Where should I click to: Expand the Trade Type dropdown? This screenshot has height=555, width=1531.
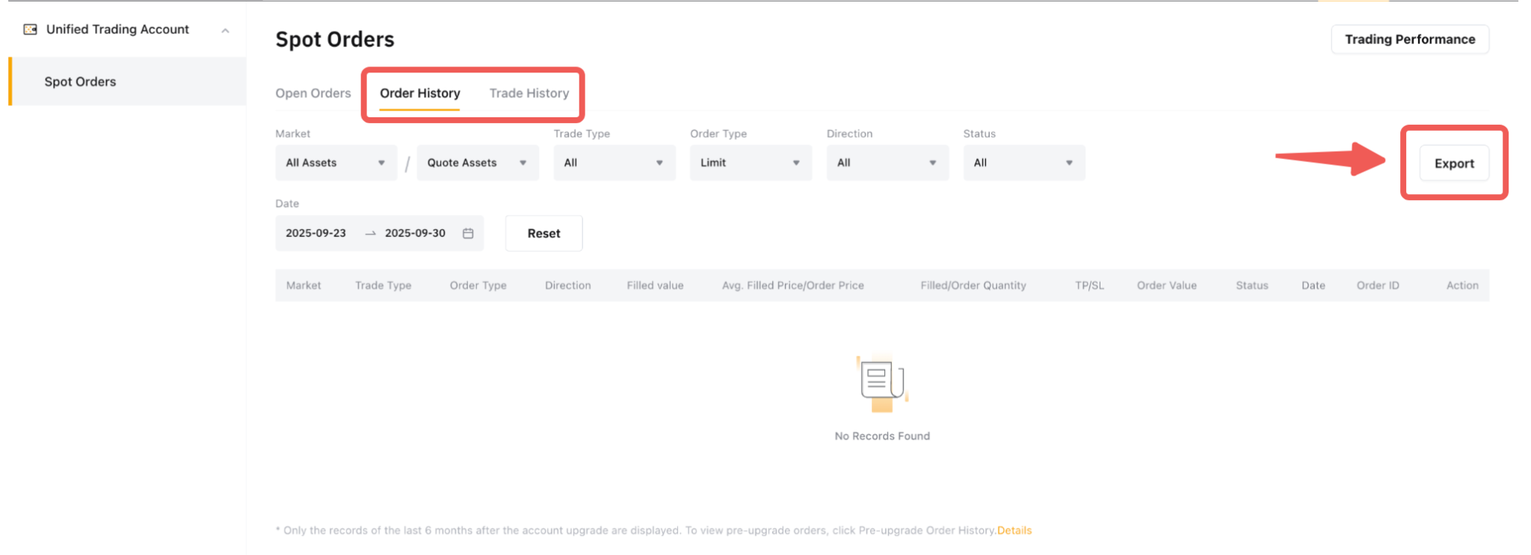coord(614,163)
